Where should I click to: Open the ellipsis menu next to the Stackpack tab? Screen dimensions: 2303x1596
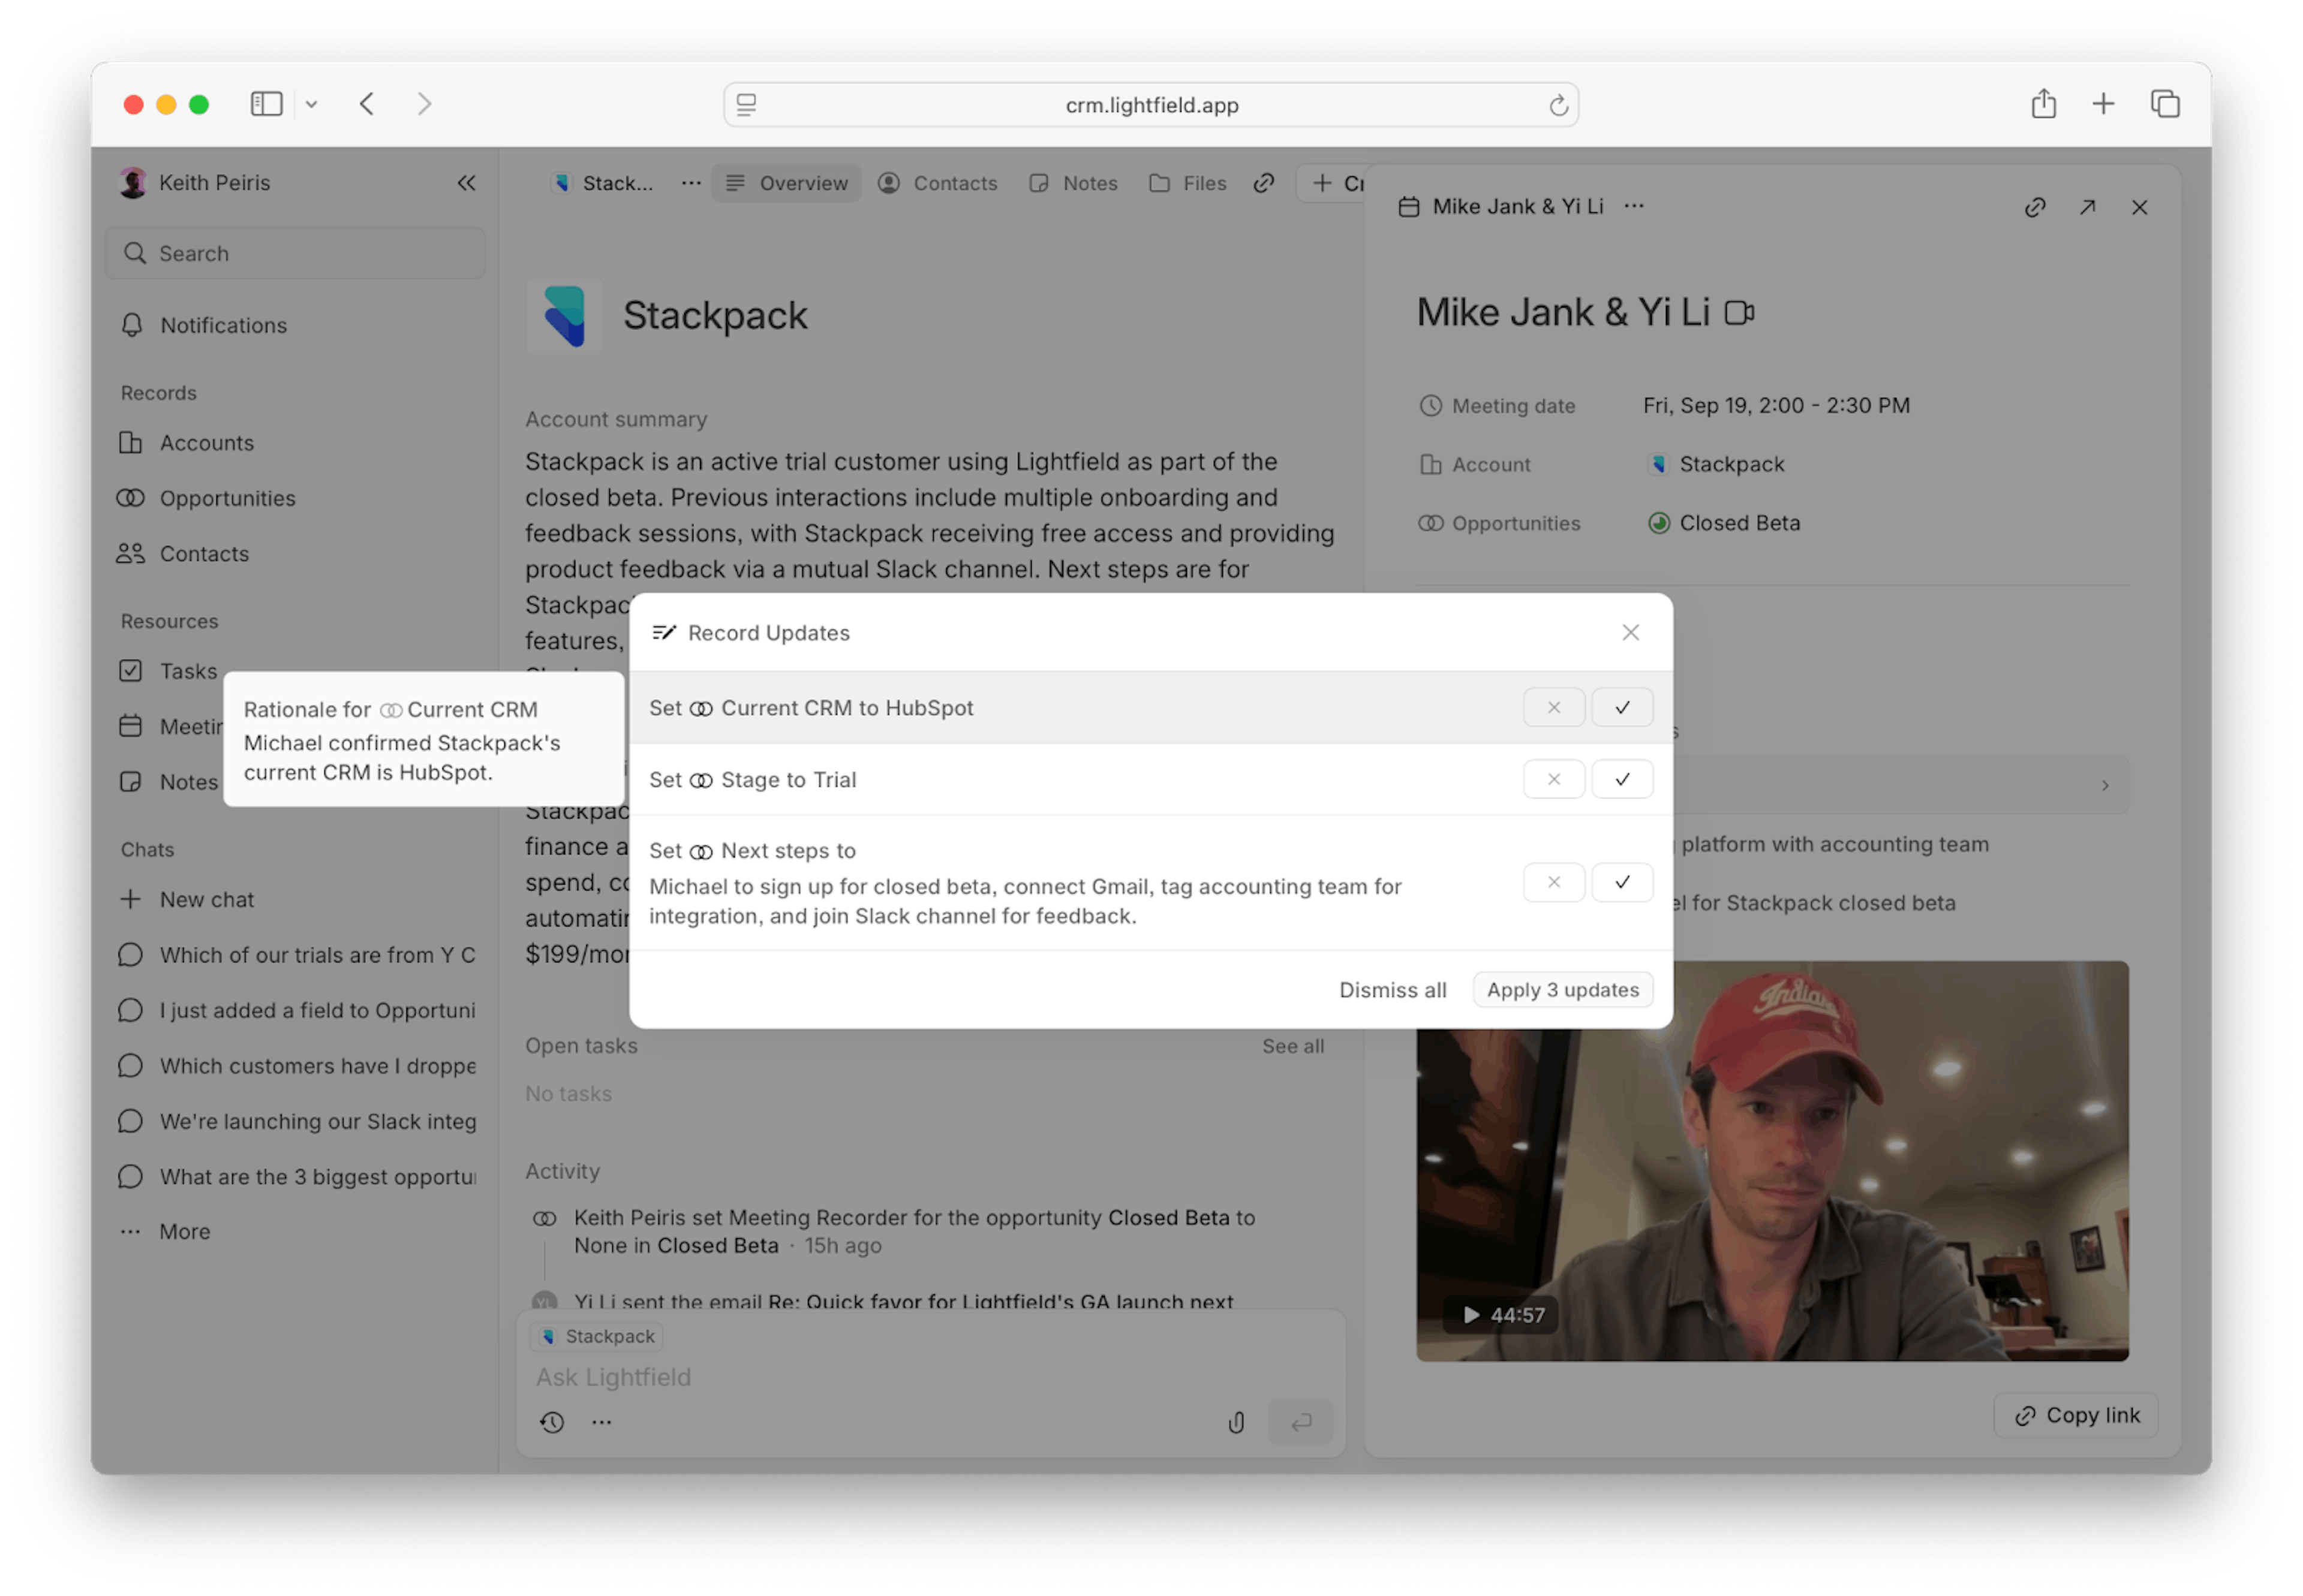690,183
